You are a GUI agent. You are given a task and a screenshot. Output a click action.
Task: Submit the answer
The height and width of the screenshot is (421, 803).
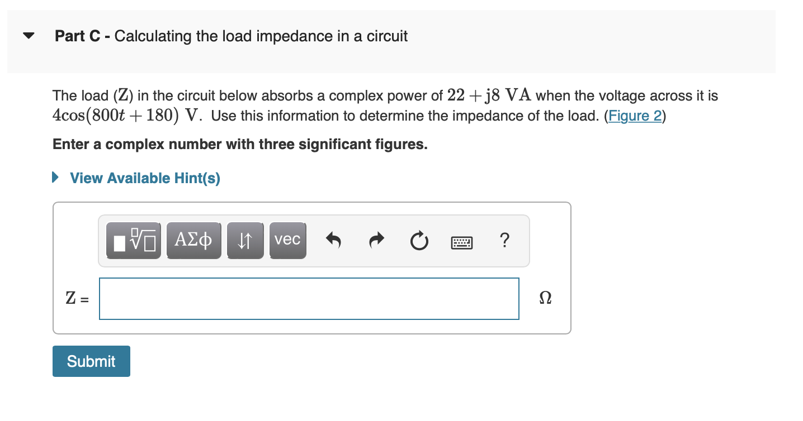click(91, 361)
